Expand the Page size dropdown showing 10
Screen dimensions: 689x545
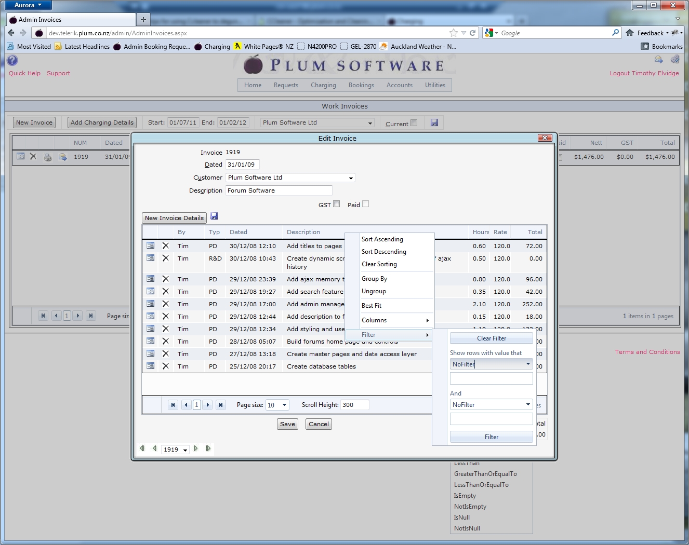pyautogui.click(x=284, y=405)
